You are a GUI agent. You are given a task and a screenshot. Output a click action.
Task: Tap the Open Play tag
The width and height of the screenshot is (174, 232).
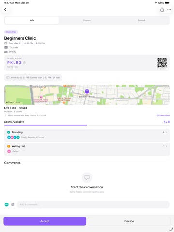[x=11, y=32]
